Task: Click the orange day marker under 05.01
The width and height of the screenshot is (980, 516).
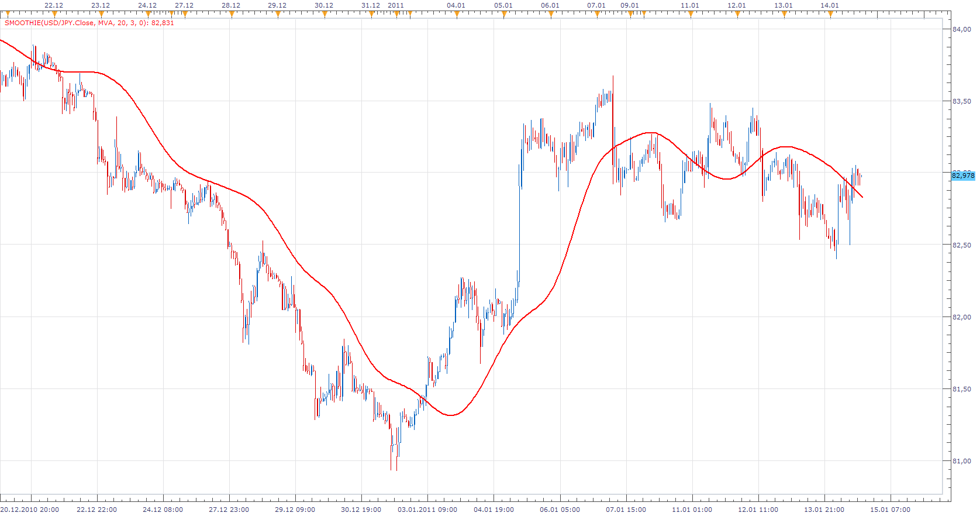Action: (503, 15)
